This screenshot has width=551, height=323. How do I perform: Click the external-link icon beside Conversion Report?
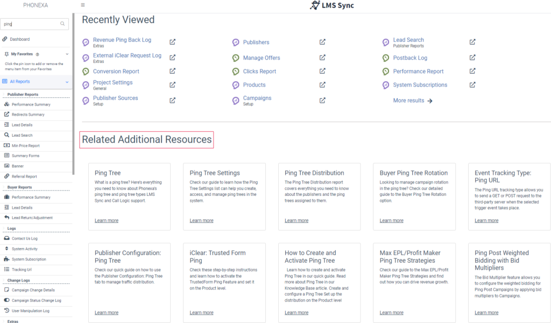coord(173,72)
